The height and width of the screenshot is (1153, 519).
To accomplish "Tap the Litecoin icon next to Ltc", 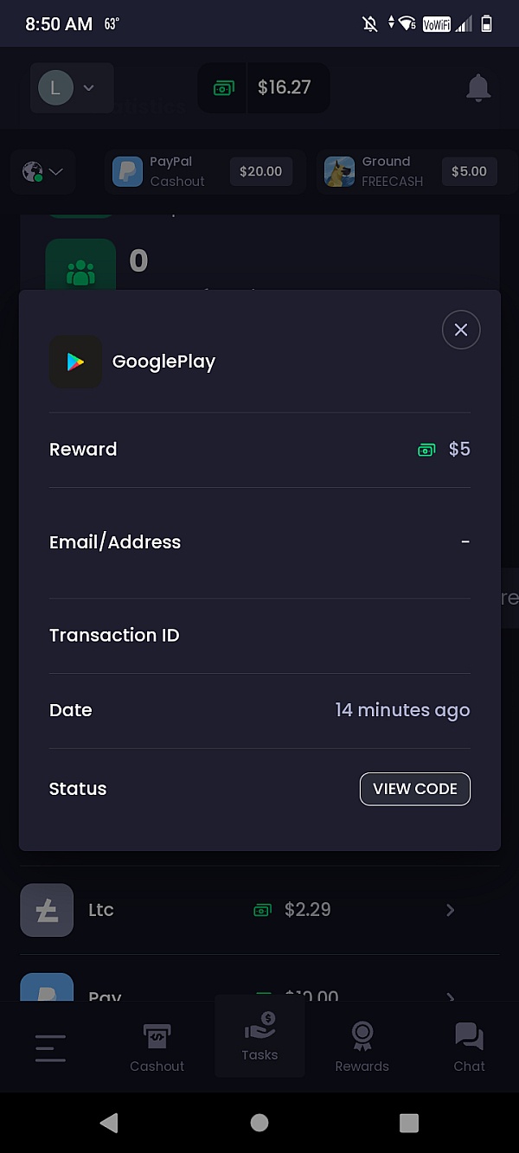I will point(47,909).
